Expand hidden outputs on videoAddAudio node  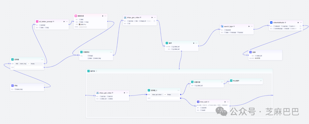(300, 29)
